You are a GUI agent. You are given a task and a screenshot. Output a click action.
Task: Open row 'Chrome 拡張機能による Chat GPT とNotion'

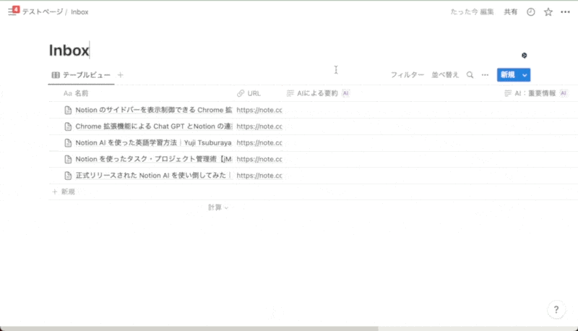[154, 126]
